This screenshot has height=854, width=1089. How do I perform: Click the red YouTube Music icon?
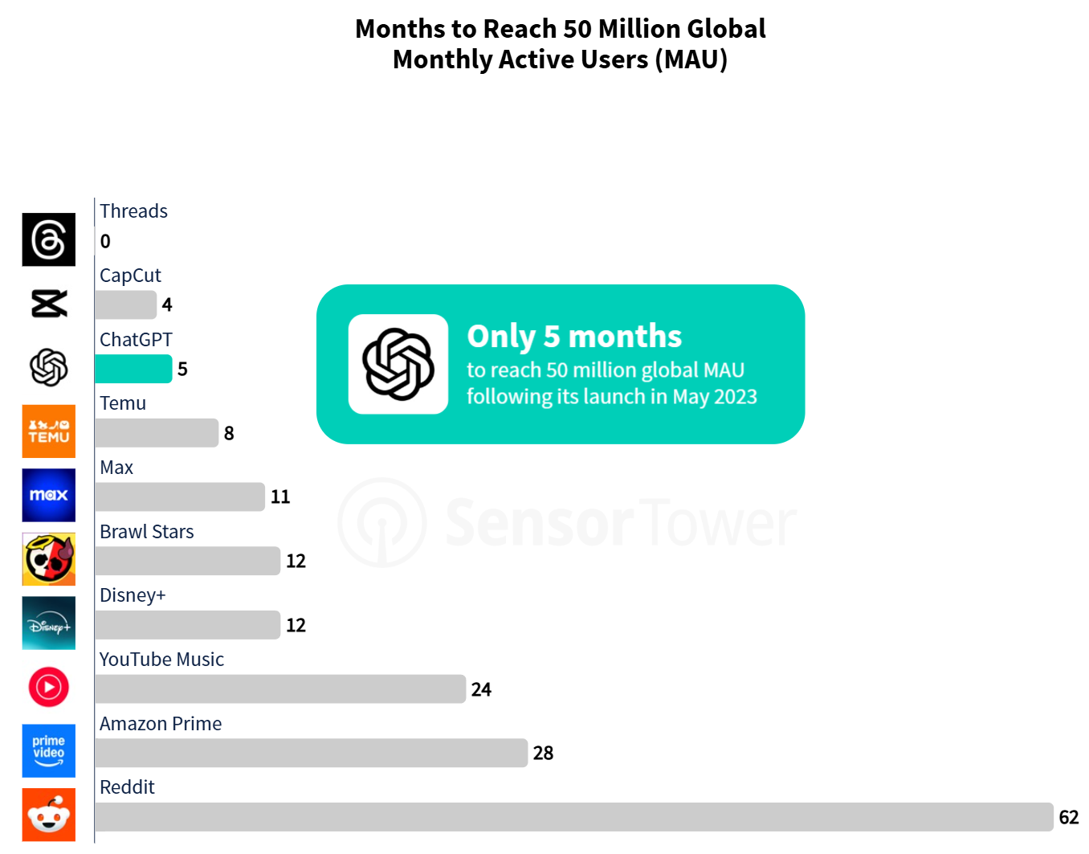click(x=49, y=687)
